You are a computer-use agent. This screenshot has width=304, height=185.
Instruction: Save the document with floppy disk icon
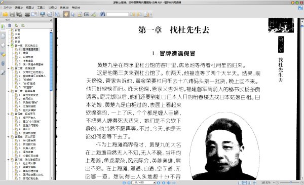12,14
